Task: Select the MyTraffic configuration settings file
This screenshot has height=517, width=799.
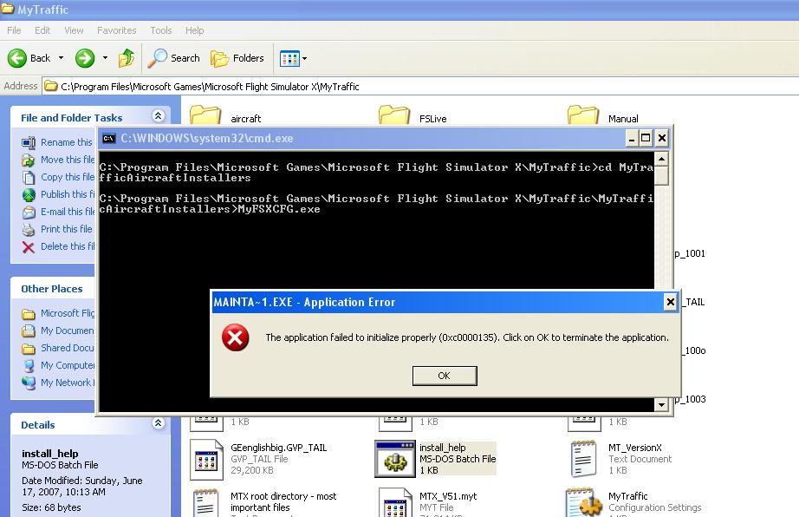Action: click(634, 502)
